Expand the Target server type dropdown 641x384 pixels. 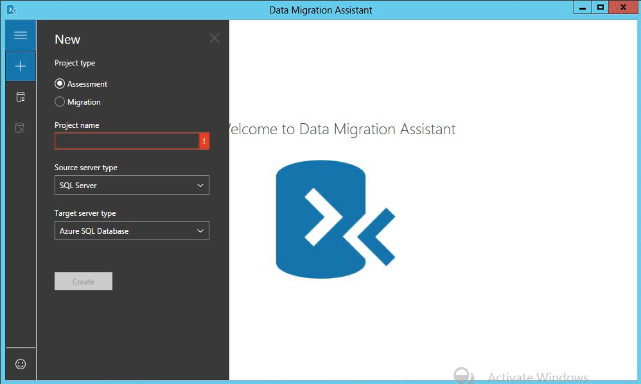(x=132, y=231)
